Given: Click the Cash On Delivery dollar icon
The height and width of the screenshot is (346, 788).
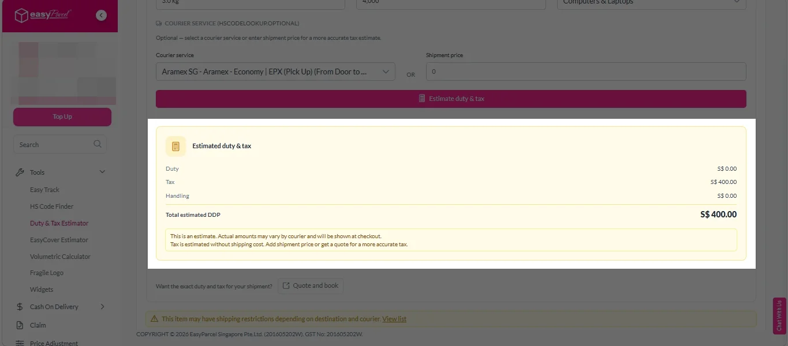Looking at the screenshot, I should pos(20,307).
